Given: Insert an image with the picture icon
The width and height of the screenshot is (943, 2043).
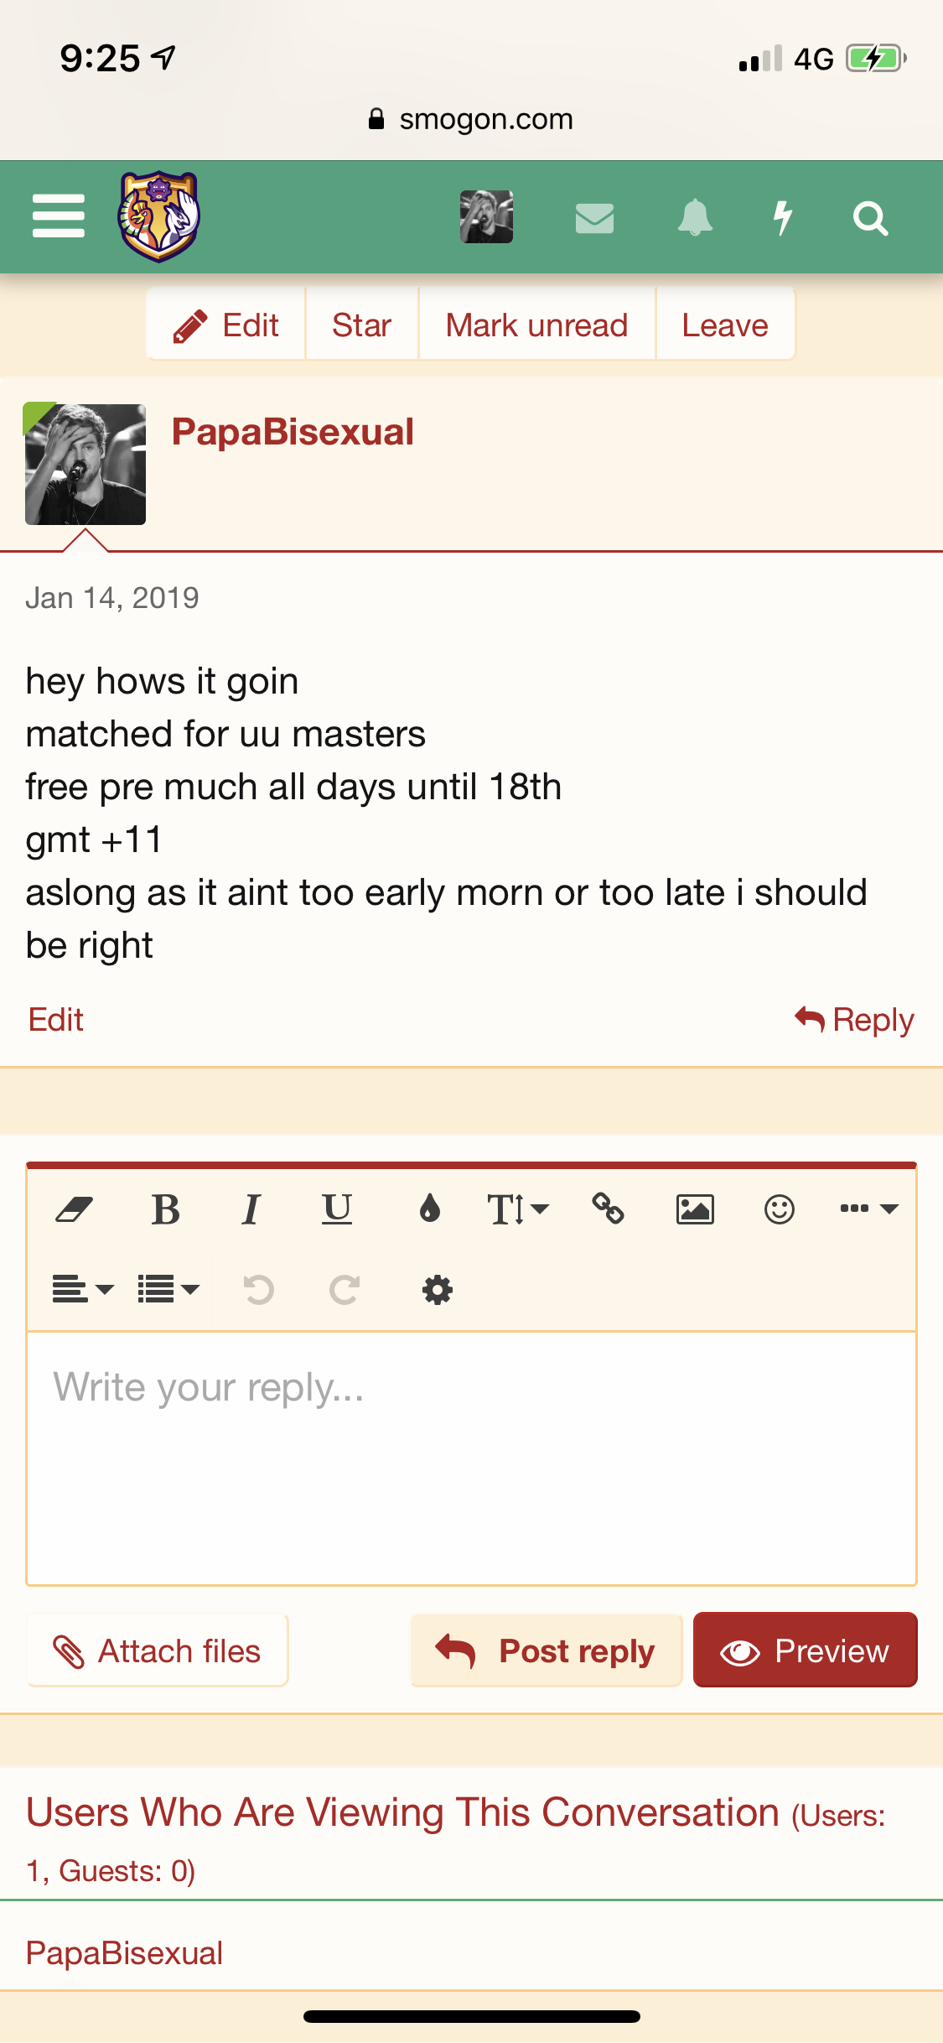Looking at the screenshot, I should pos(695,1209).
